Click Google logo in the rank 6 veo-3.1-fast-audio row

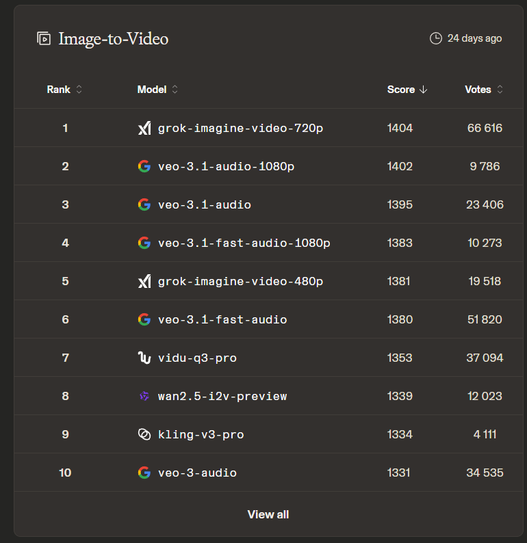[x=144, y=319]
